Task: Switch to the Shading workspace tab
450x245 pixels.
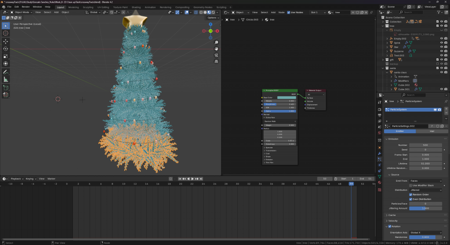Action: pyautogui.click(x=136, y=7)
